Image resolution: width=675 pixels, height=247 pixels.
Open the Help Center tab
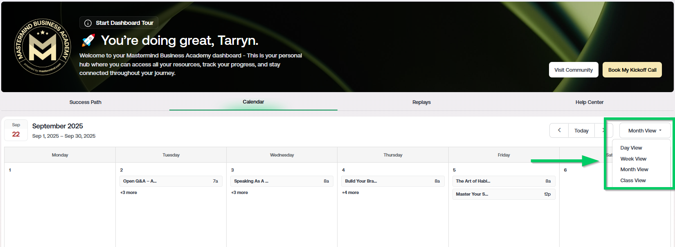(589, 102)
